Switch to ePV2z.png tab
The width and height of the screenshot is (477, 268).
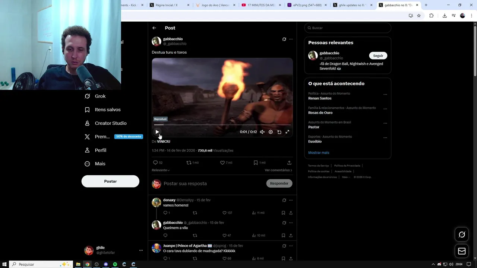coord(307,5)
